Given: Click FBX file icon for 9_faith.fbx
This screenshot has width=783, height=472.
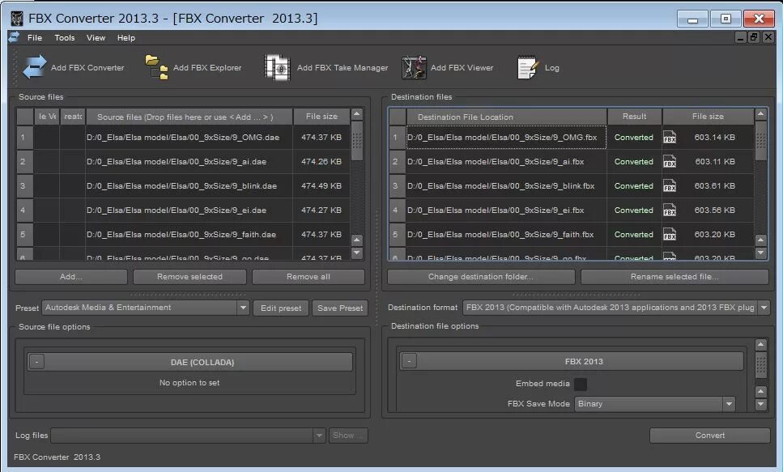Looking at the screenshot, I should tap(670, 234).
